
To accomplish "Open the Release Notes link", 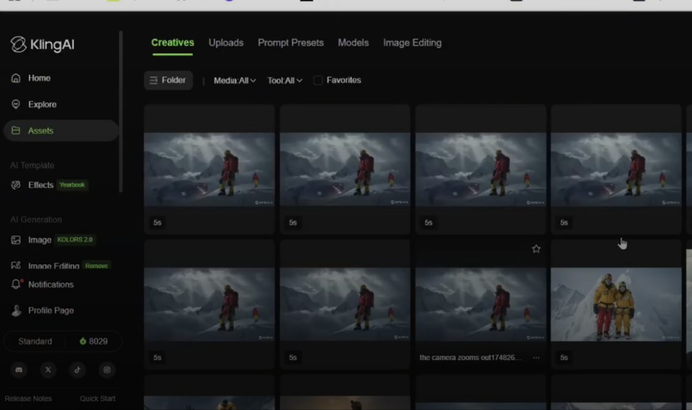I will [28, 399].
